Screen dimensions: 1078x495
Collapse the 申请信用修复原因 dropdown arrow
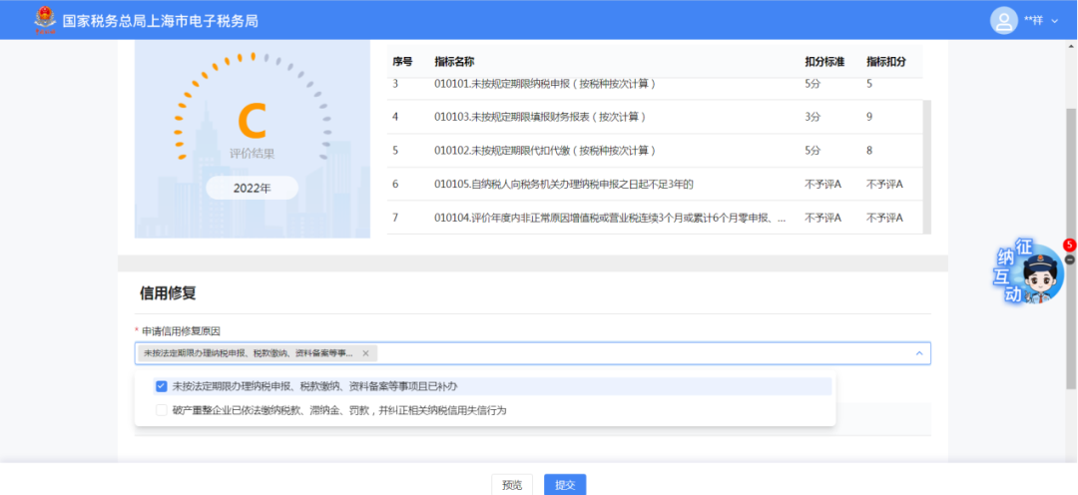coord(919,353)
